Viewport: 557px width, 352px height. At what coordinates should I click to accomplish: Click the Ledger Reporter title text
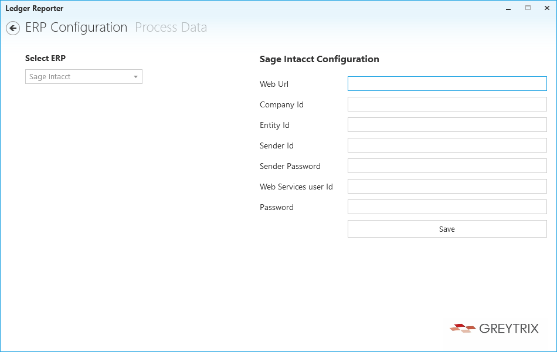pos(35,9)
